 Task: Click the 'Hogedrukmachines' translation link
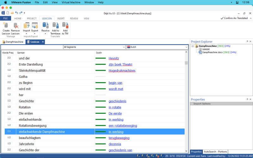[122, 70]
